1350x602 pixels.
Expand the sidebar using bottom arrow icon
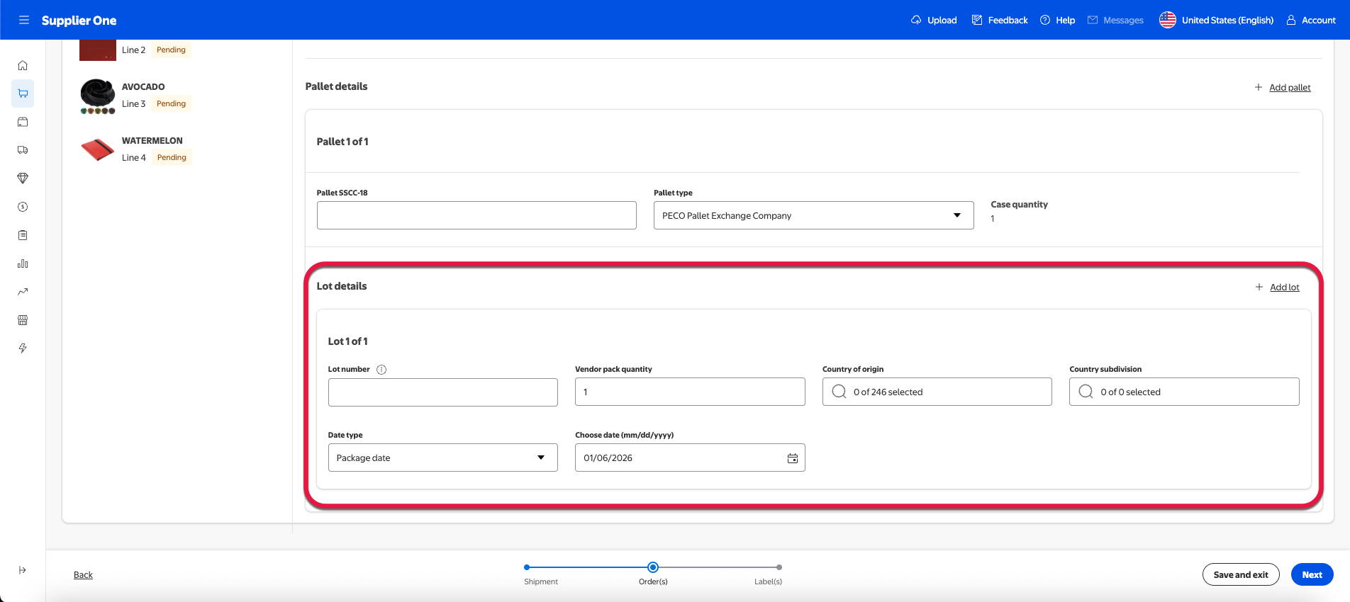pos(23,570)
